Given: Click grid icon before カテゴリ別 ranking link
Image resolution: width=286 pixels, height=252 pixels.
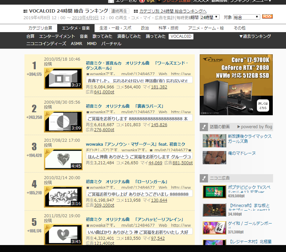Looking at the screenshot, I should [x=136, y=11].
